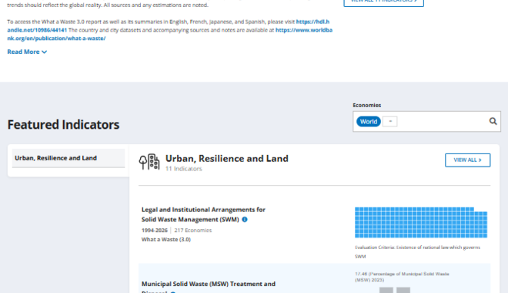Click the Evaluation Criteria chart caption
Screen dimensions: 508x293
[417, 252]
